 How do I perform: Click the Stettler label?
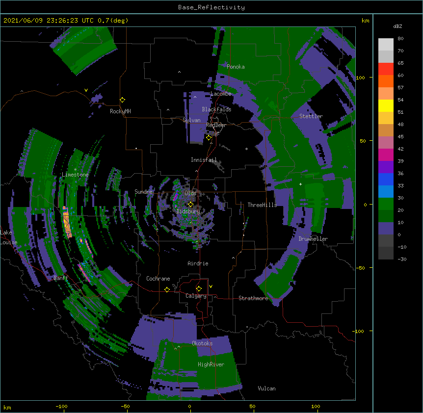point(311,116)
